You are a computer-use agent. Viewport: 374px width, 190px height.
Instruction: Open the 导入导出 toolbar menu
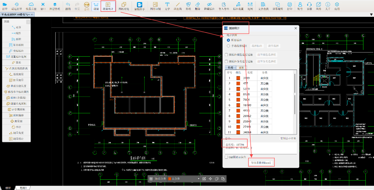(x=224, y=6)
